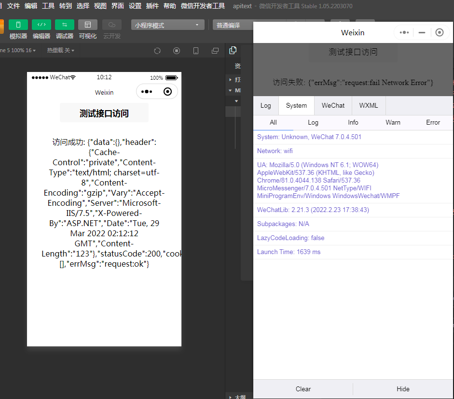Click the phone device icon in simulator toolbar
Screen dimensions: 454x399
click(196, 51)
